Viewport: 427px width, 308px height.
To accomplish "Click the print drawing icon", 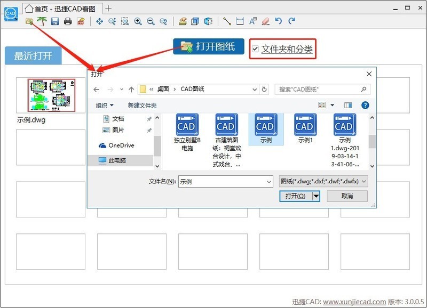I will (67, 21).
